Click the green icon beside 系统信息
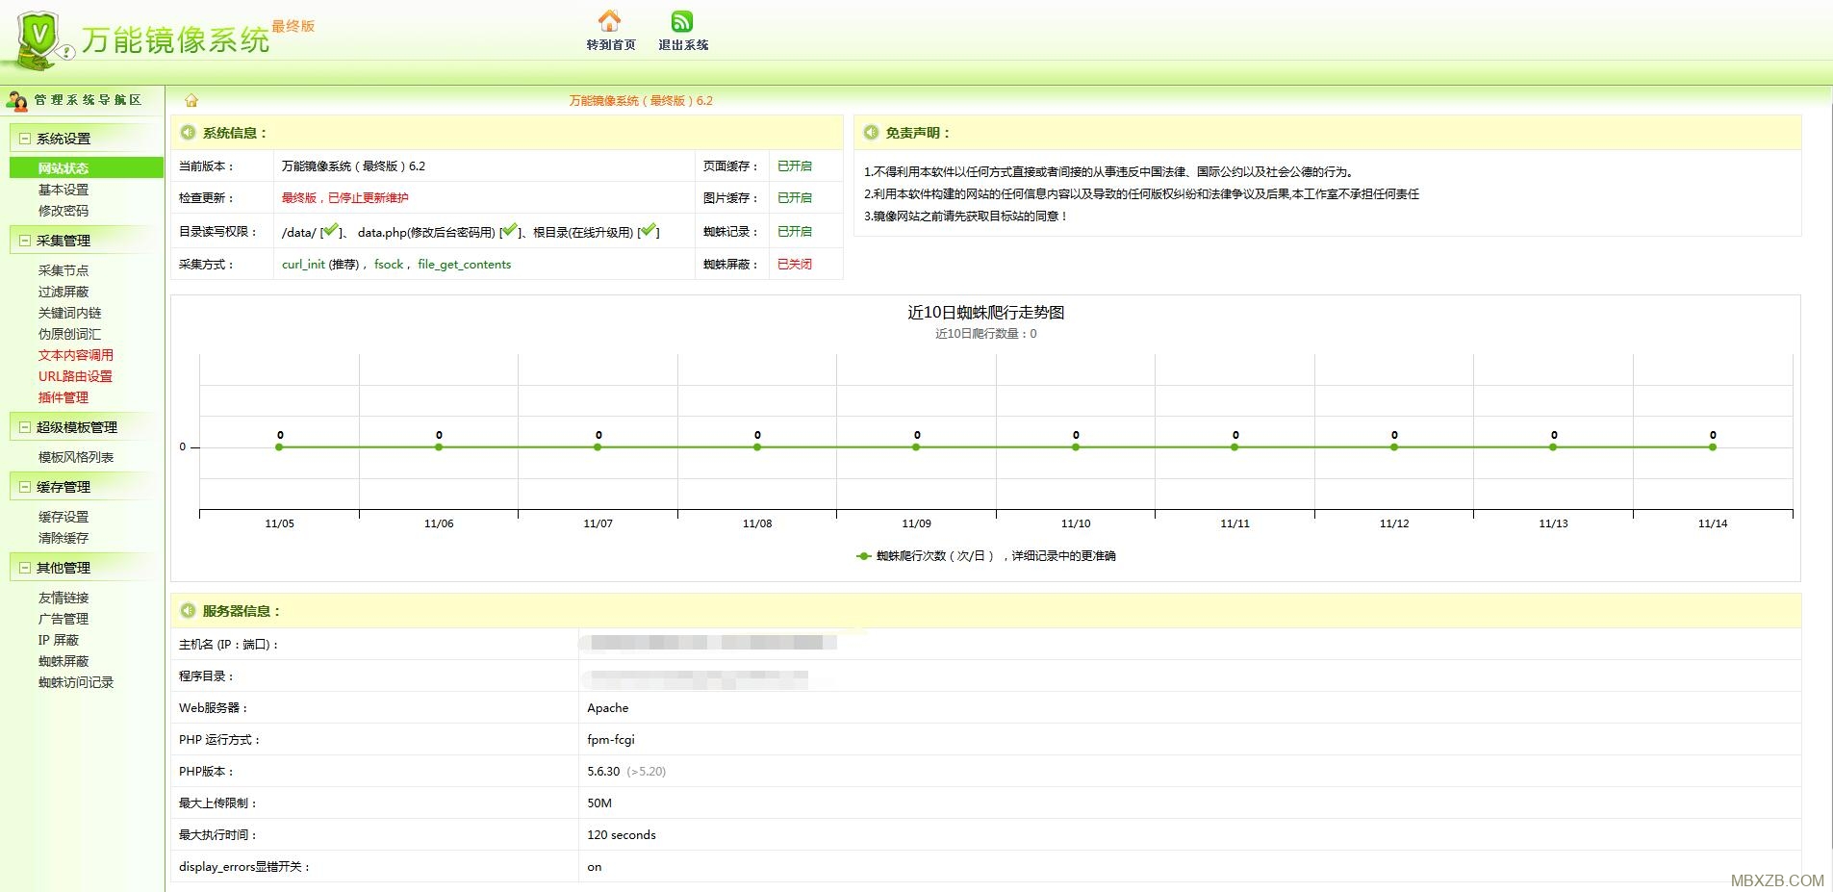Screen dimensions: 1833x892 187,133
